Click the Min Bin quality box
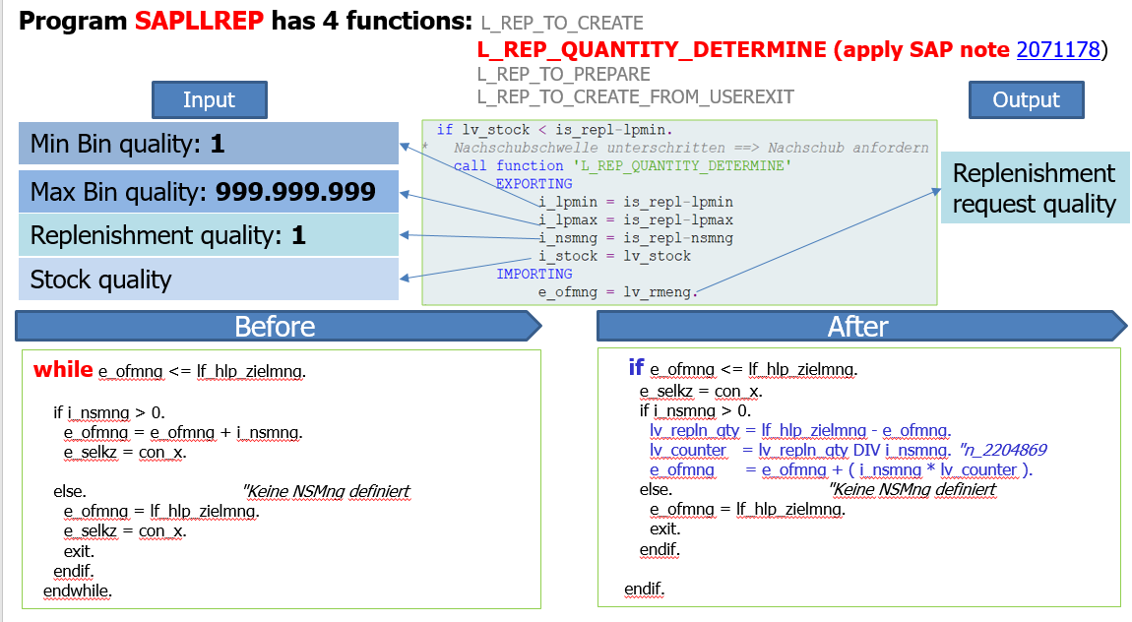Viewport: 1132px width, 622px height. pos(209,144)
